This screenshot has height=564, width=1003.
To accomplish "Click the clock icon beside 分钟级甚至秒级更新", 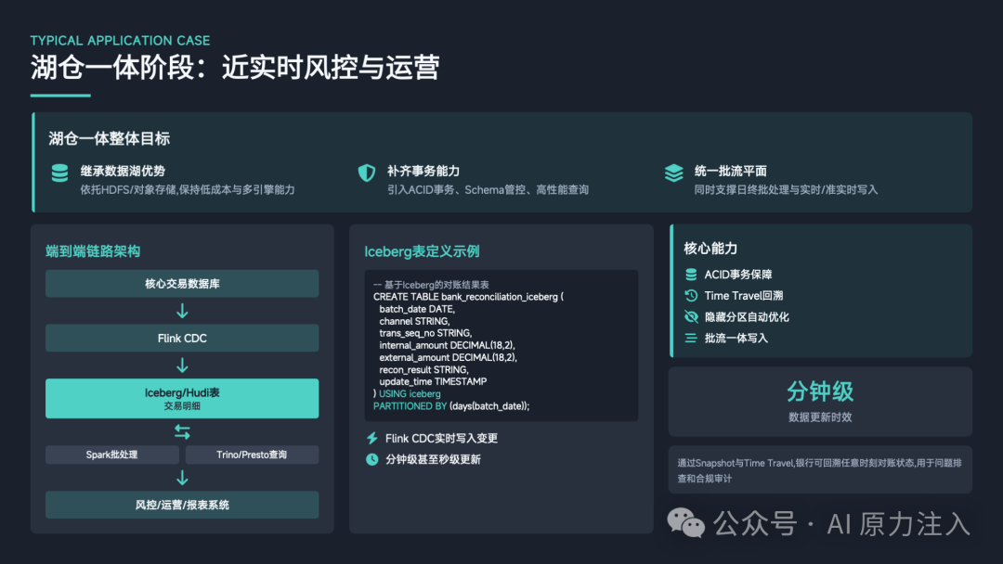I will point(371,459).
